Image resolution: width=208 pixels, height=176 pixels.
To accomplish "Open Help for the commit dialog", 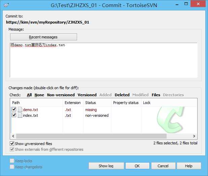I will [x=189, y=166].
